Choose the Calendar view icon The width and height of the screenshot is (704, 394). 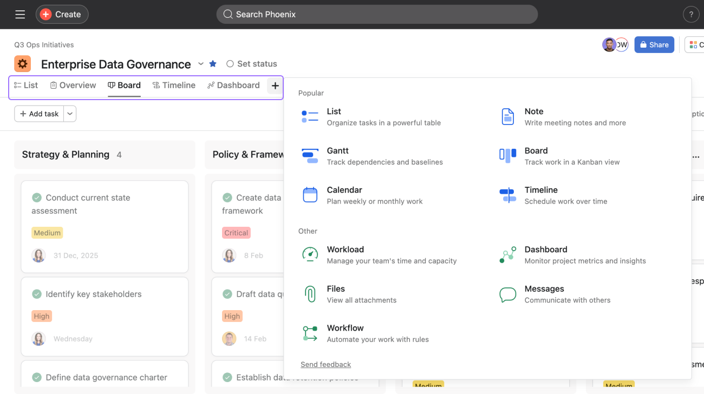click(x=310, y=195)
